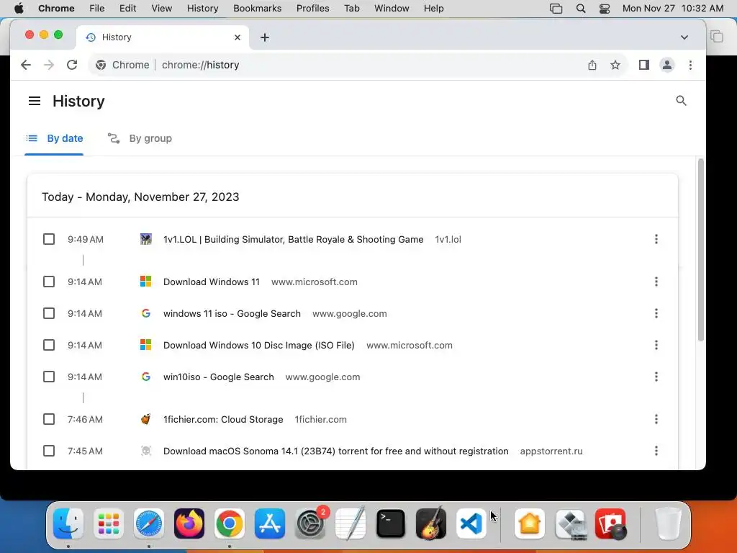Search history with the magnifier icon
Viewport: 737px width, 553px height.
pyautogui.click(x=681, y=101)
